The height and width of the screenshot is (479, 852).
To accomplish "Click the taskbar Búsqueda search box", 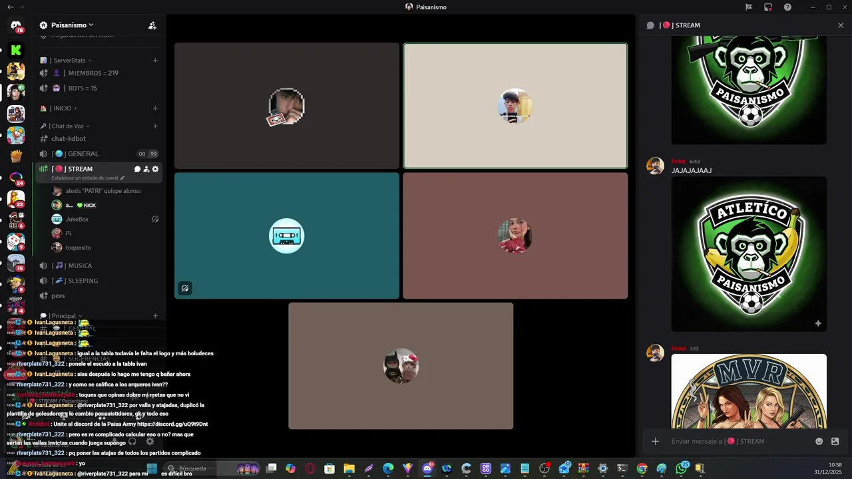I will 212,468.
